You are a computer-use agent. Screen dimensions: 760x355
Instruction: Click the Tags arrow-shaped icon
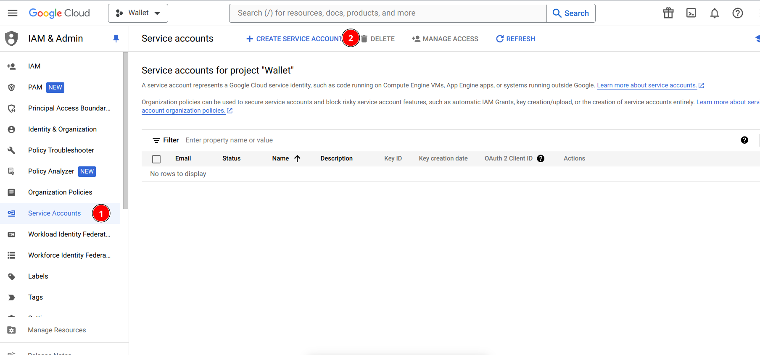coord(12,297)
